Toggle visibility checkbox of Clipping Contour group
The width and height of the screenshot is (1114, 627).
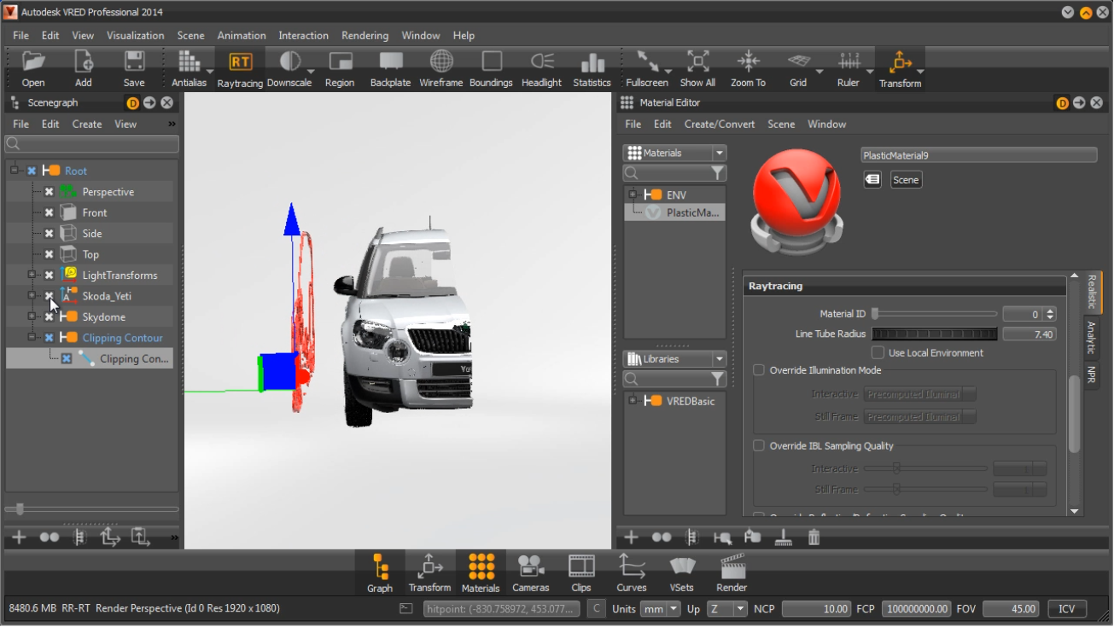pos(49,338)
